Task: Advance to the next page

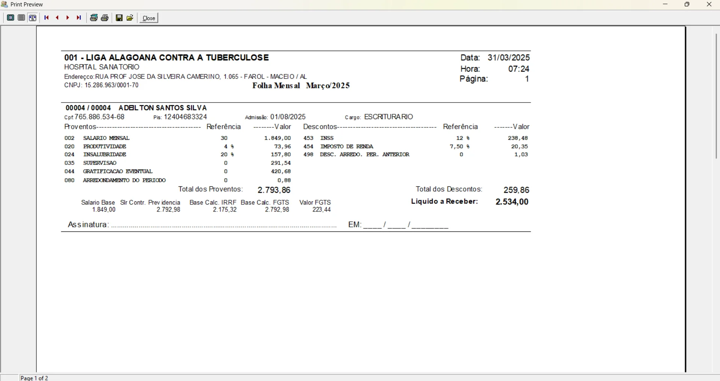Action: 68,18
